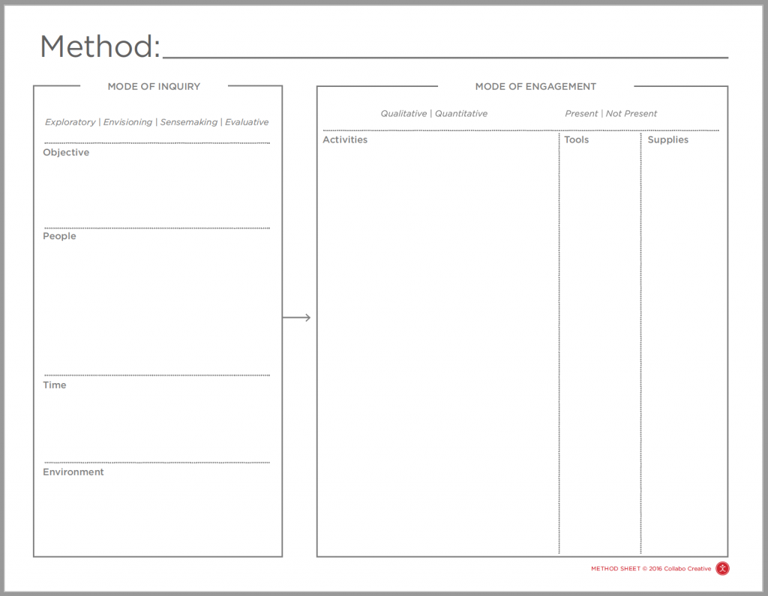The height and width of the screenshot is (596, 768).
Task: Click the blank area under Time
Action: [x=156, y=421]
